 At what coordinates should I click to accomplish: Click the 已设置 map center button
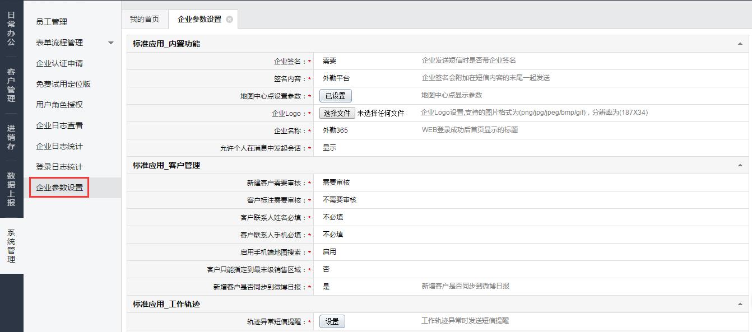tap(335, 96)
